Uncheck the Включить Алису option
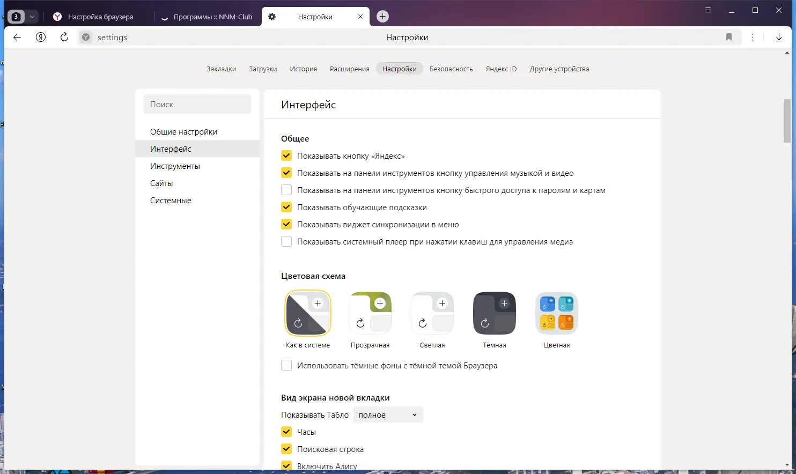Image resolution: width=796 pixels, height=474 pixels. [286, 466]
